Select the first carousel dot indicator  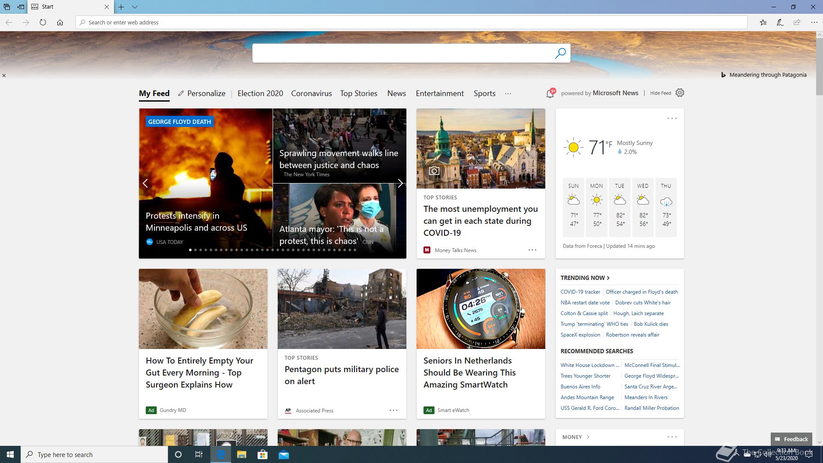click(x=190, y=250)
